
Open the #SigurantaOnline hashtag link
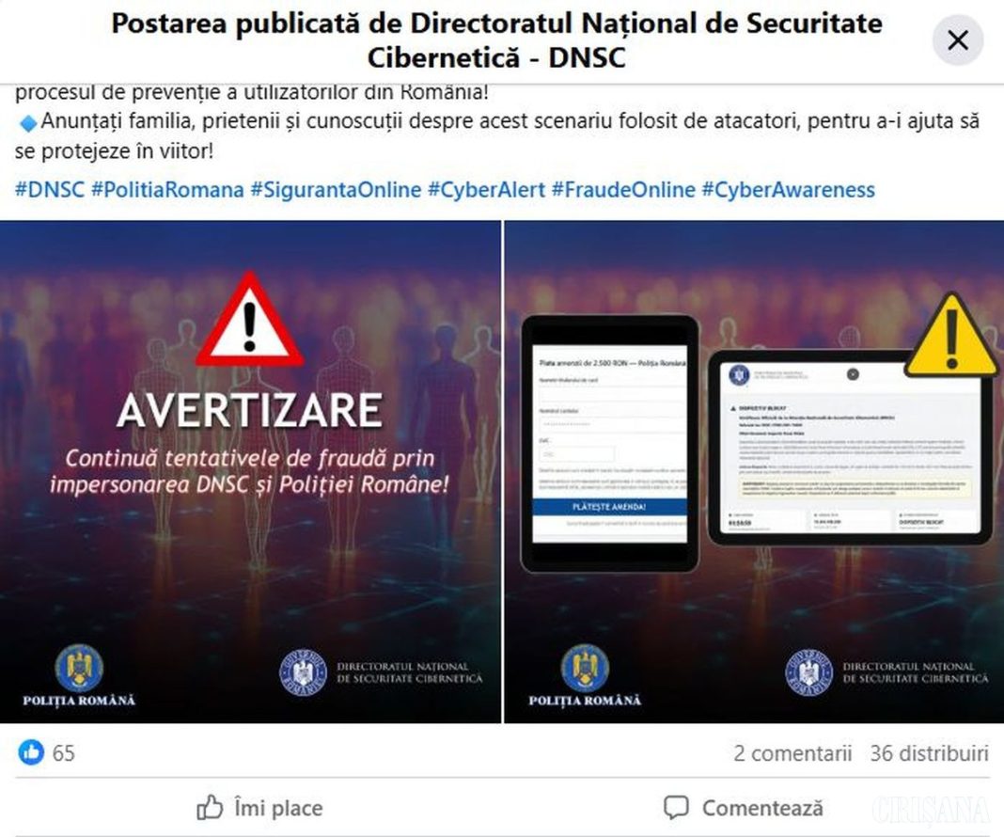(x=336, y=190)
